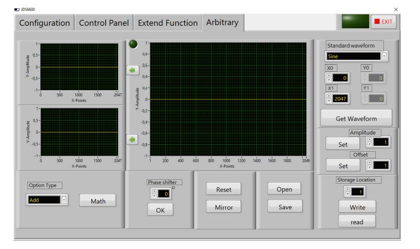420x249 pixels.
Task: Click the X1 input field showing 2047
Action: 341,98
